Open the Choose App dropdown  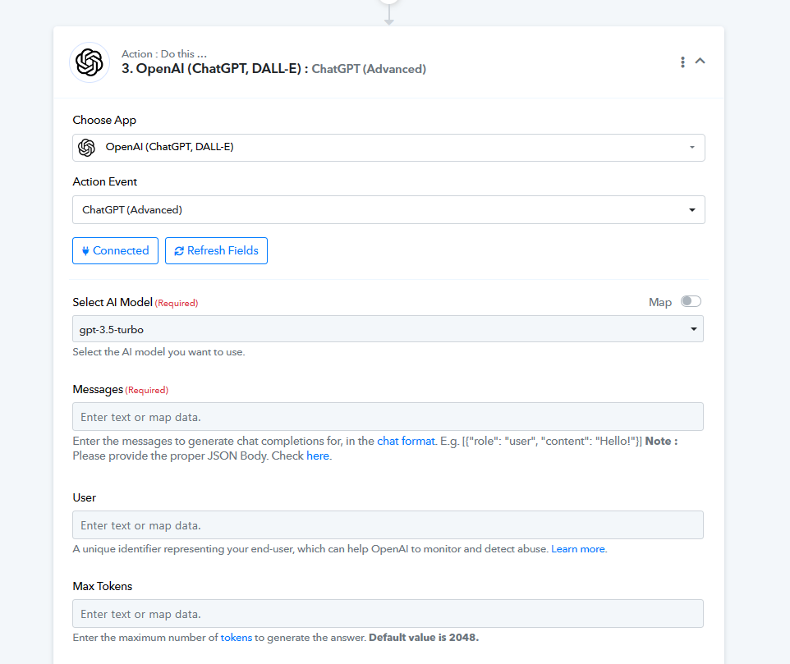pyautogui.click(x=388, y=148)
